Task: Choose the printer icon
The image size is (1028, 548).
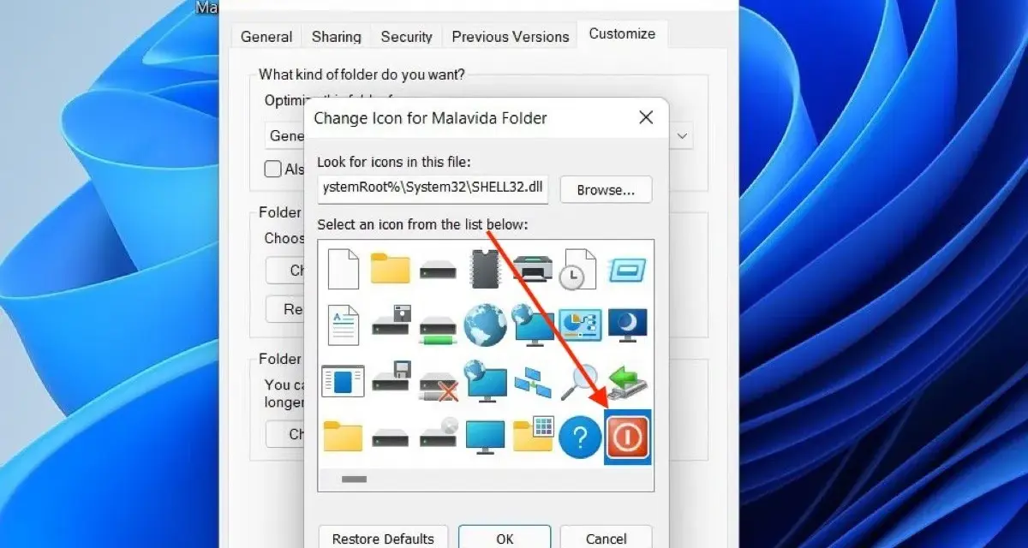Action: tap(533, 268)
